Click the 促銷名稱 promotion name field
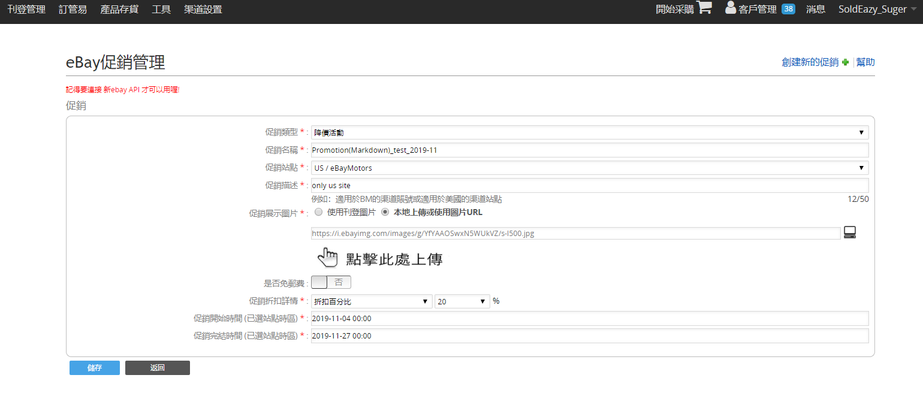This screenshot has height=393, width=923. coord(590,150)
